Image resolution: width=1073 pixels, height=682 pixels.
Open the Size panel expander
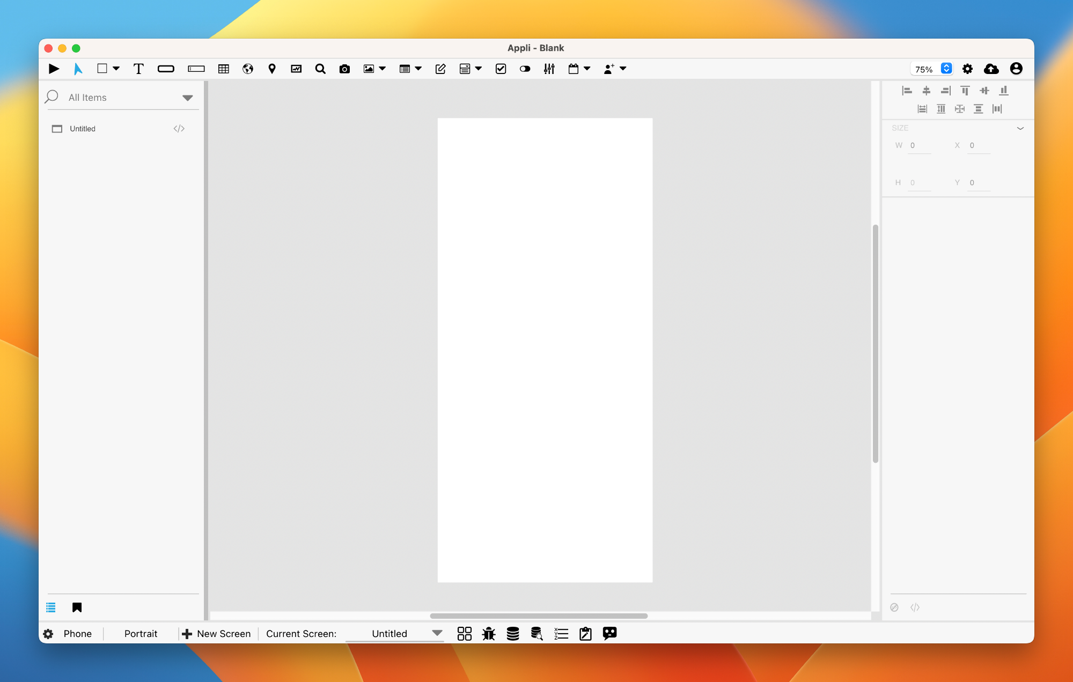[1020, 127]
